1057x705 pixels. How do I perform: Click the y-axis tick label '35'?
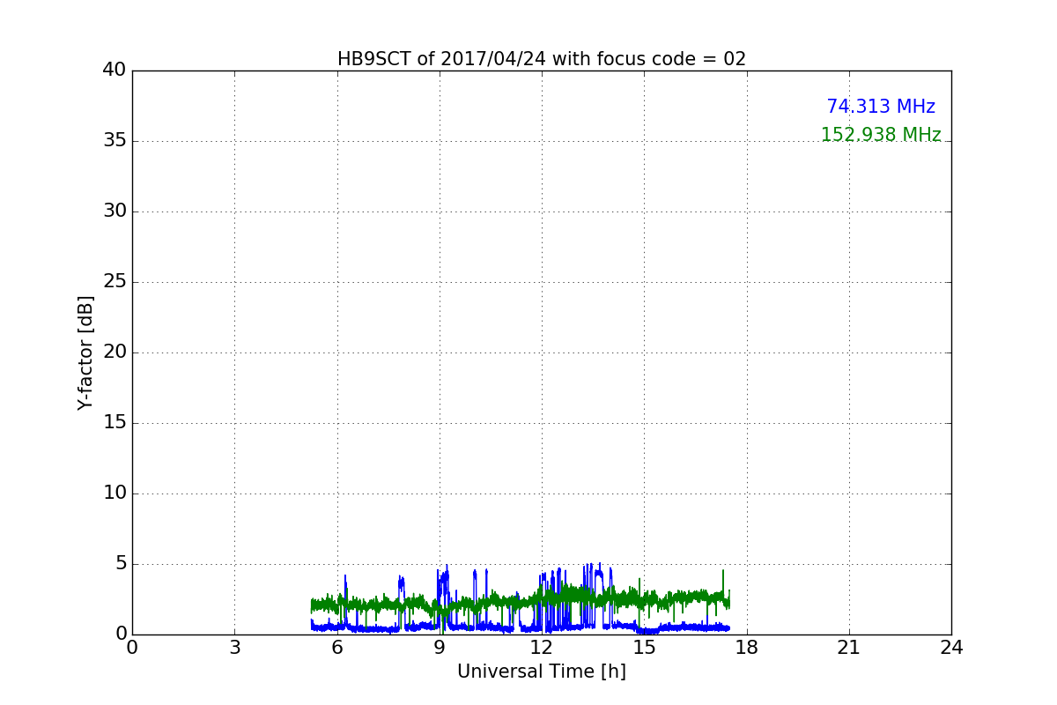point(115,141)
